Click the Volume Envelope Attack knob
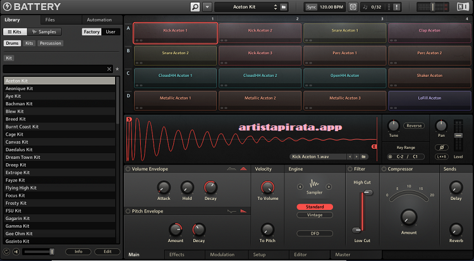 coord(164,187)
